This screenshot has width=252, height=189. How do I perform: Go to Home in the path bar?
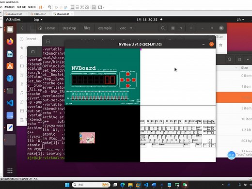(x=47, y=28)
